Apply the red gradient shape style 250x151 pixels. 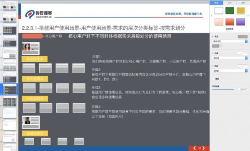pyautogui.click(x=230, y=22)
